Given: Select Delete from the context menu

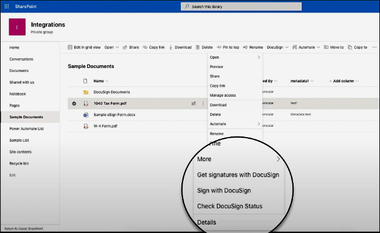Looking at the screenshot, I should point(215,114).
